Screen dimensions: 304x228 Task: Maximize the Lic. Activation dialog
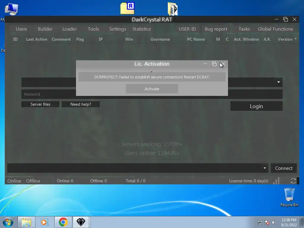(x=214, y=64)
